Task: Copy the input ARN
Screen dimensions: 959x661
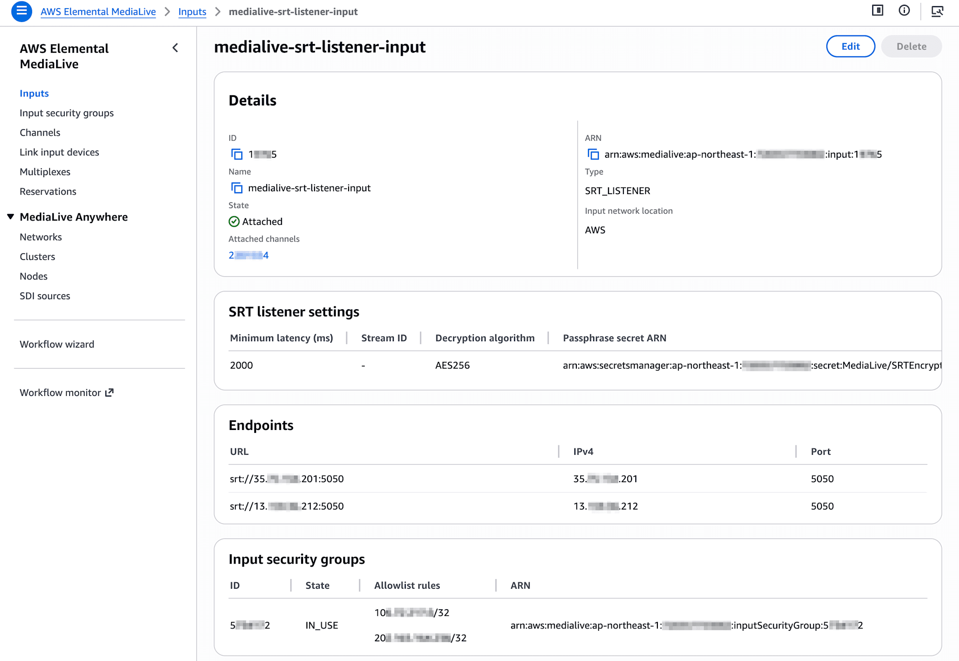Action: [593, 154]
